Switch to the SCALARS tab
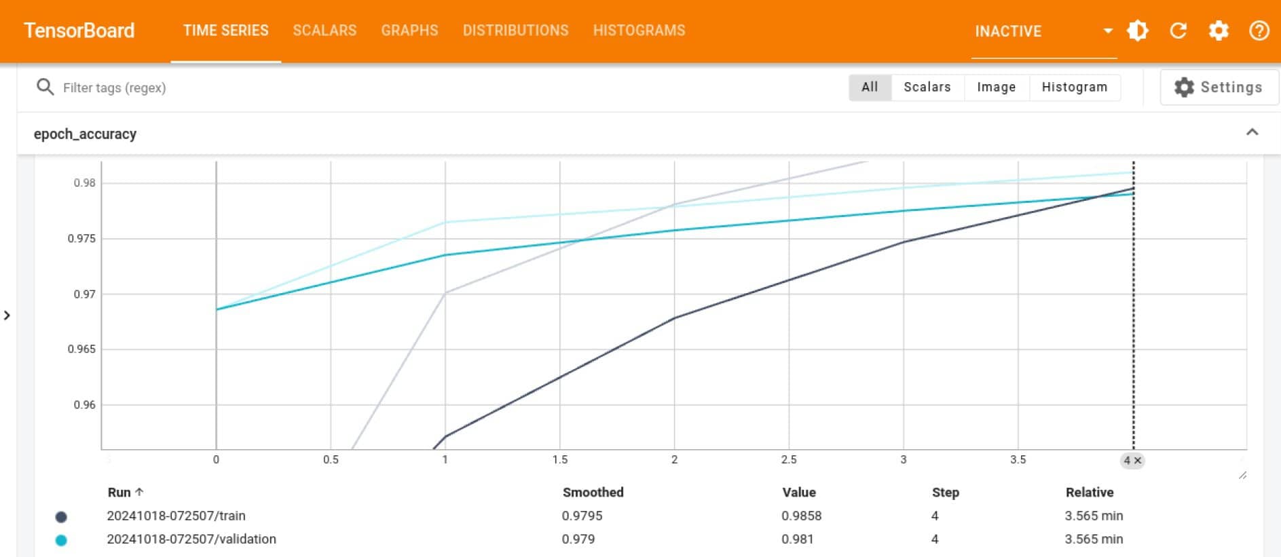The height and width of the screenshot is (557, 1281). [x=324, y=31]
